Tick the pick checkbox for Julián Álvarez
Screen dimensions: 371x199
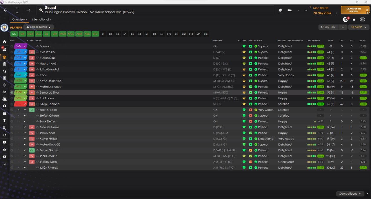point(12,168)
